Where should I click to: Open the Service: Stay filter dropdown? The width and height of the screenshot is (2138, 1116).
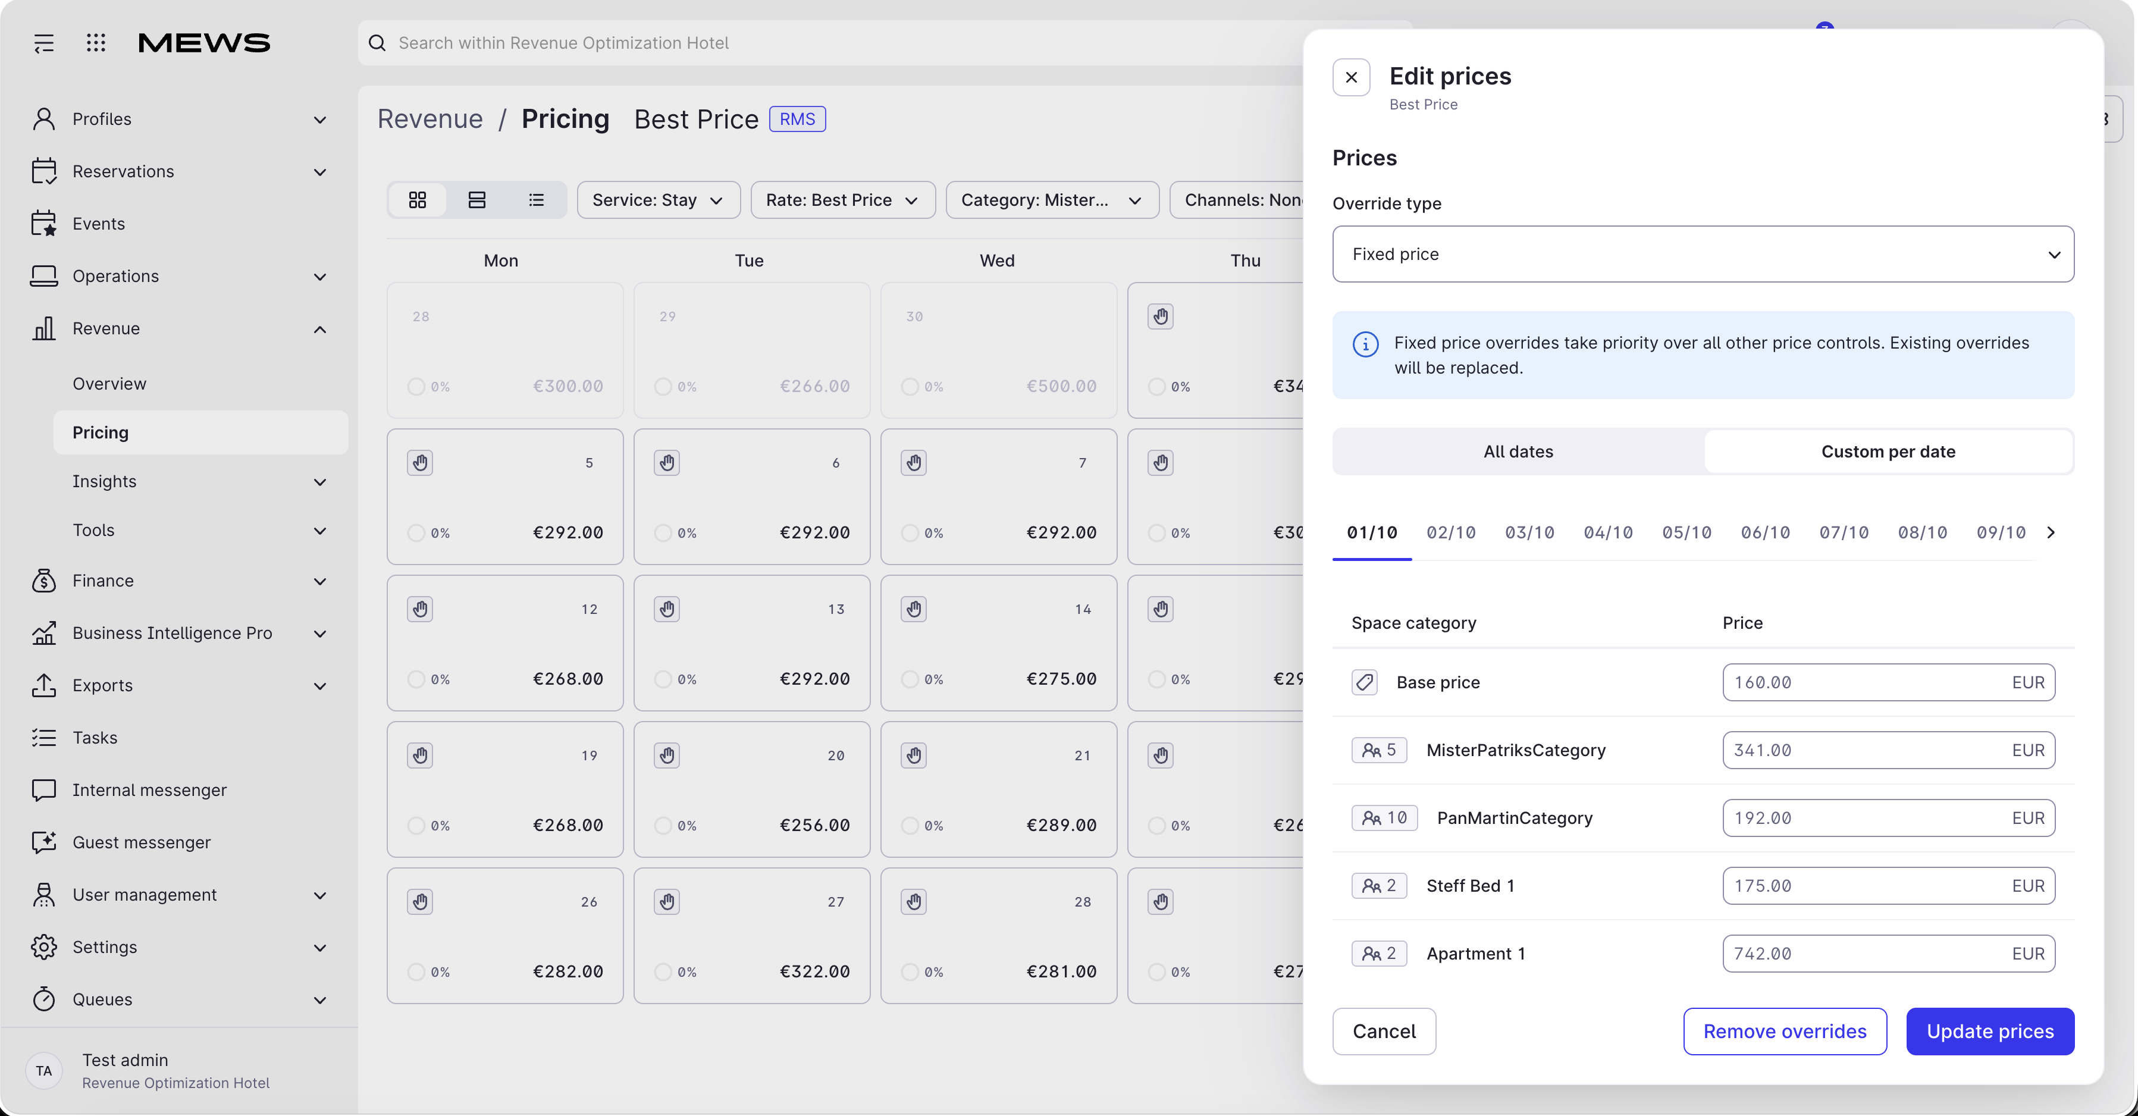click(658, 200)
